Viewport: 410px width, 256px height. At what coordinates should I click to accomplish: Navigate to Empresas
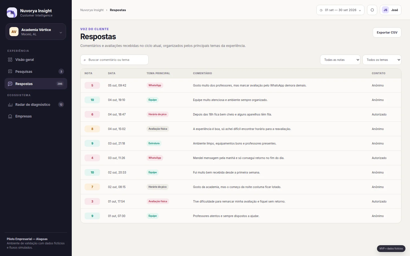pyautogui.click(x=36, y=116)
